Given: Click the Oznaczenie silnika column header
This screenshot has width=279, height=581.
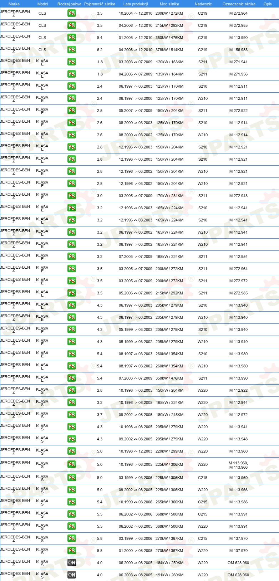Looking at the screenshot, I should 239,4.
